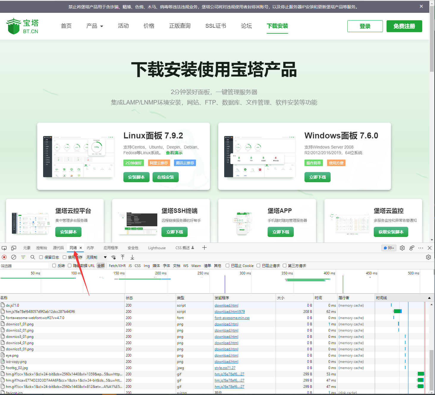Switch to the 元素 tab
435x395 pixels.
pyautogui.click(x=27, y=248)
